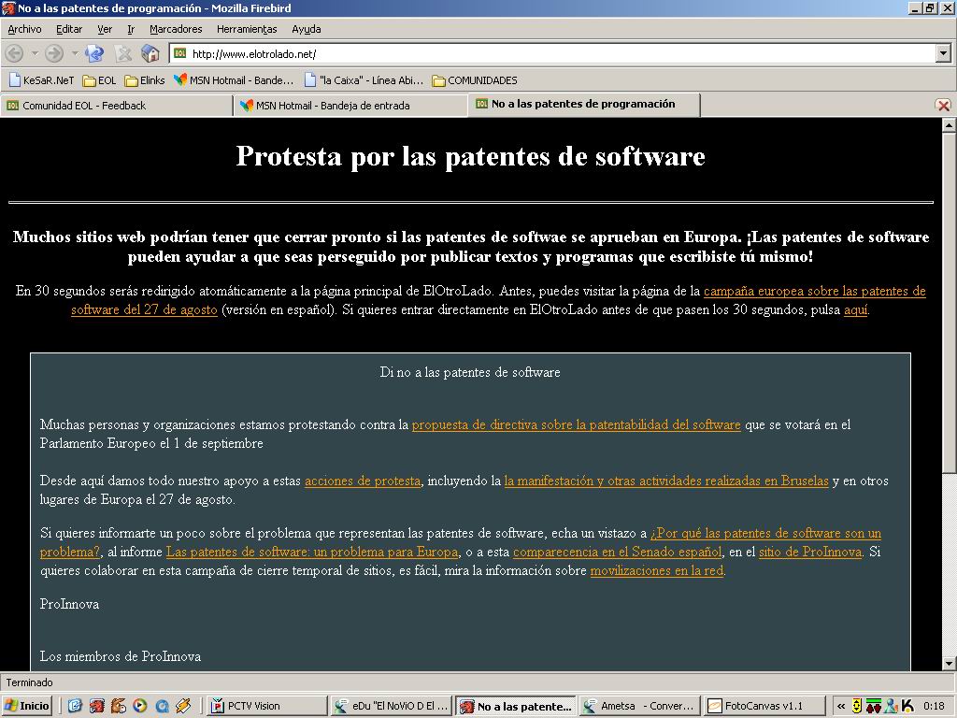The image size is (957, 718).
Task: Click the black K tray icon
Action: click(907, 707)
